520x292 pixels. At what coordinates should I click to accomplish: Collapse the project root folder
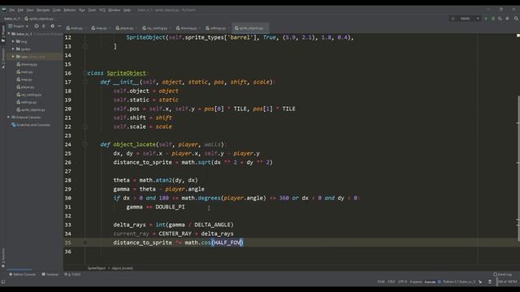tap(9, 34)
